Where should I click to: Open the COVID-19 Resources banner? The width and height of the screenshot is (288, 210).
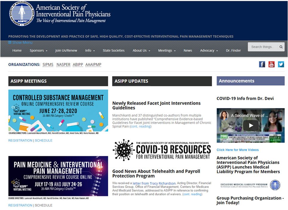162,150
